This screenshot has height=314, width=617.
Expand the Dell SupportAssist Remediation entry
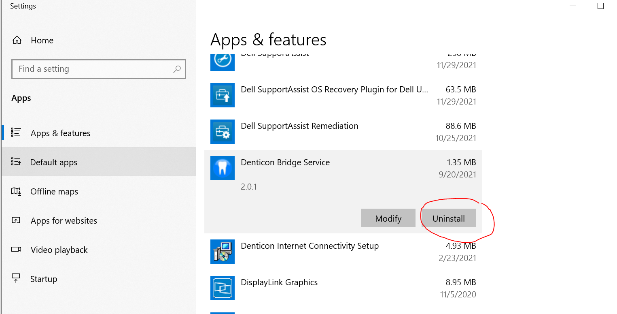point(343,132)
